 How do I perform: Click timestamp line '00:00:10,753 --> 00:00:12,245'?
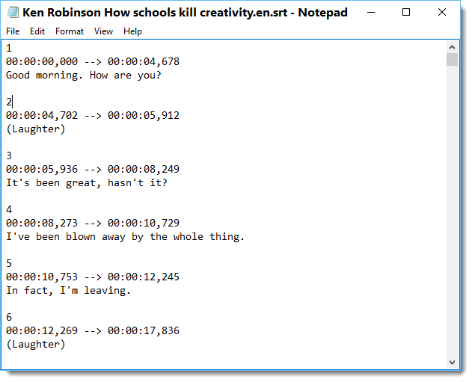coord(93,277)
